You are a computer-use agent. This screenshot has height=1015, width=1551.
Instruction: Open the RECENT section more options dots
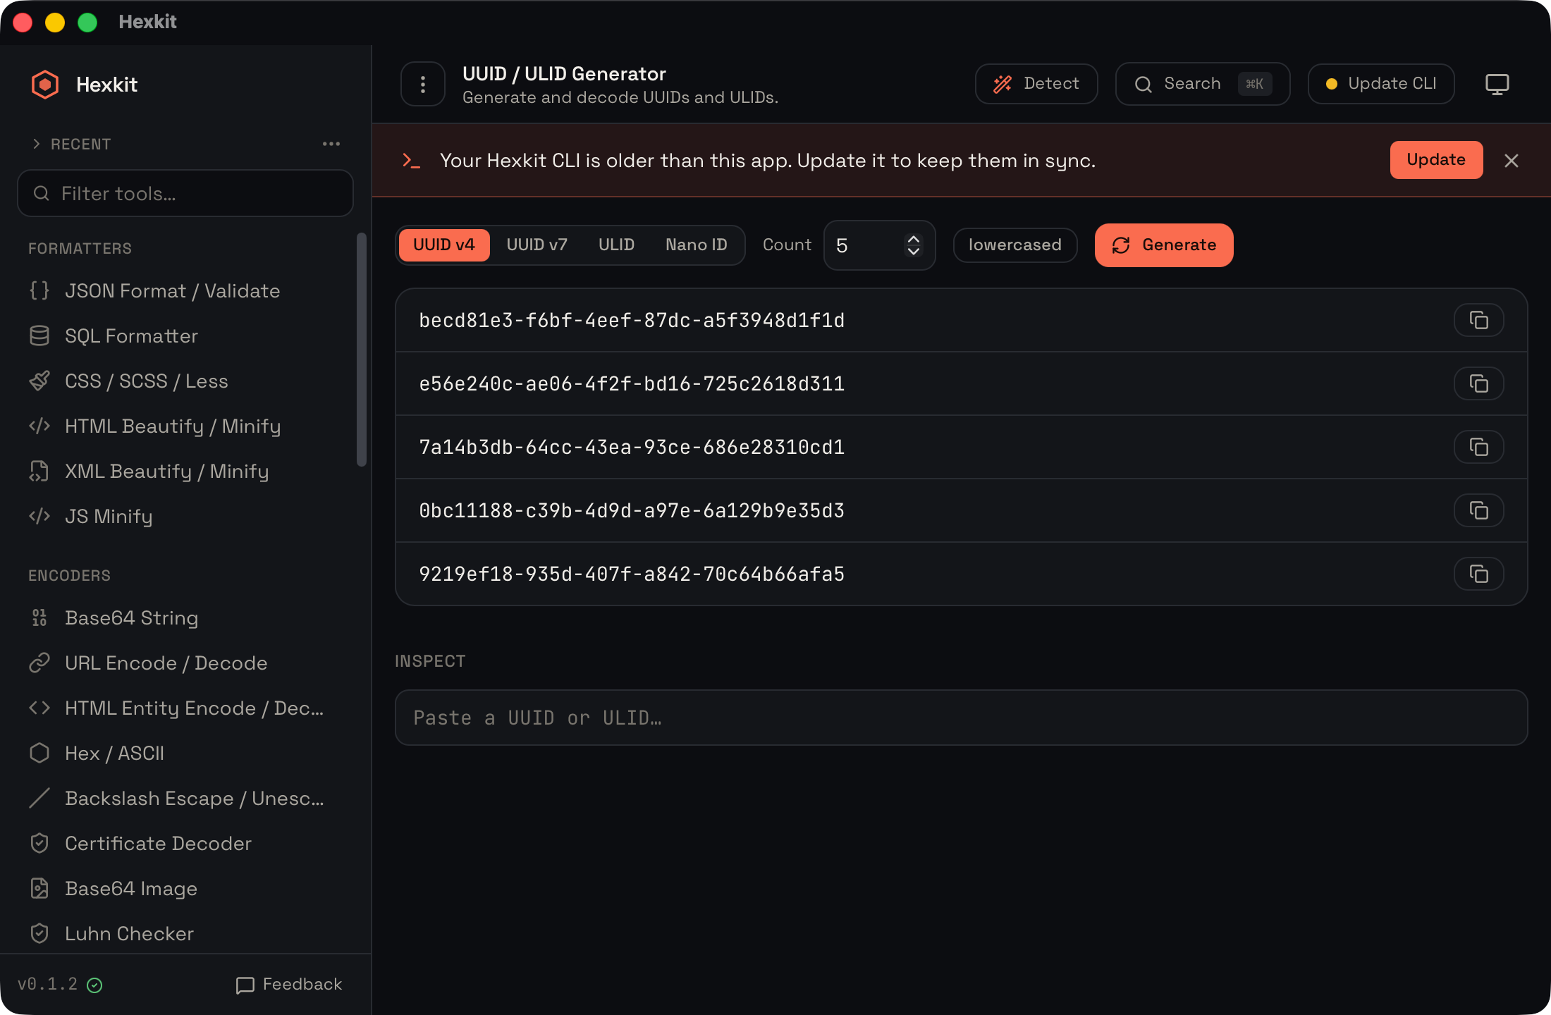pyautogui.click(x=331, y=144)
